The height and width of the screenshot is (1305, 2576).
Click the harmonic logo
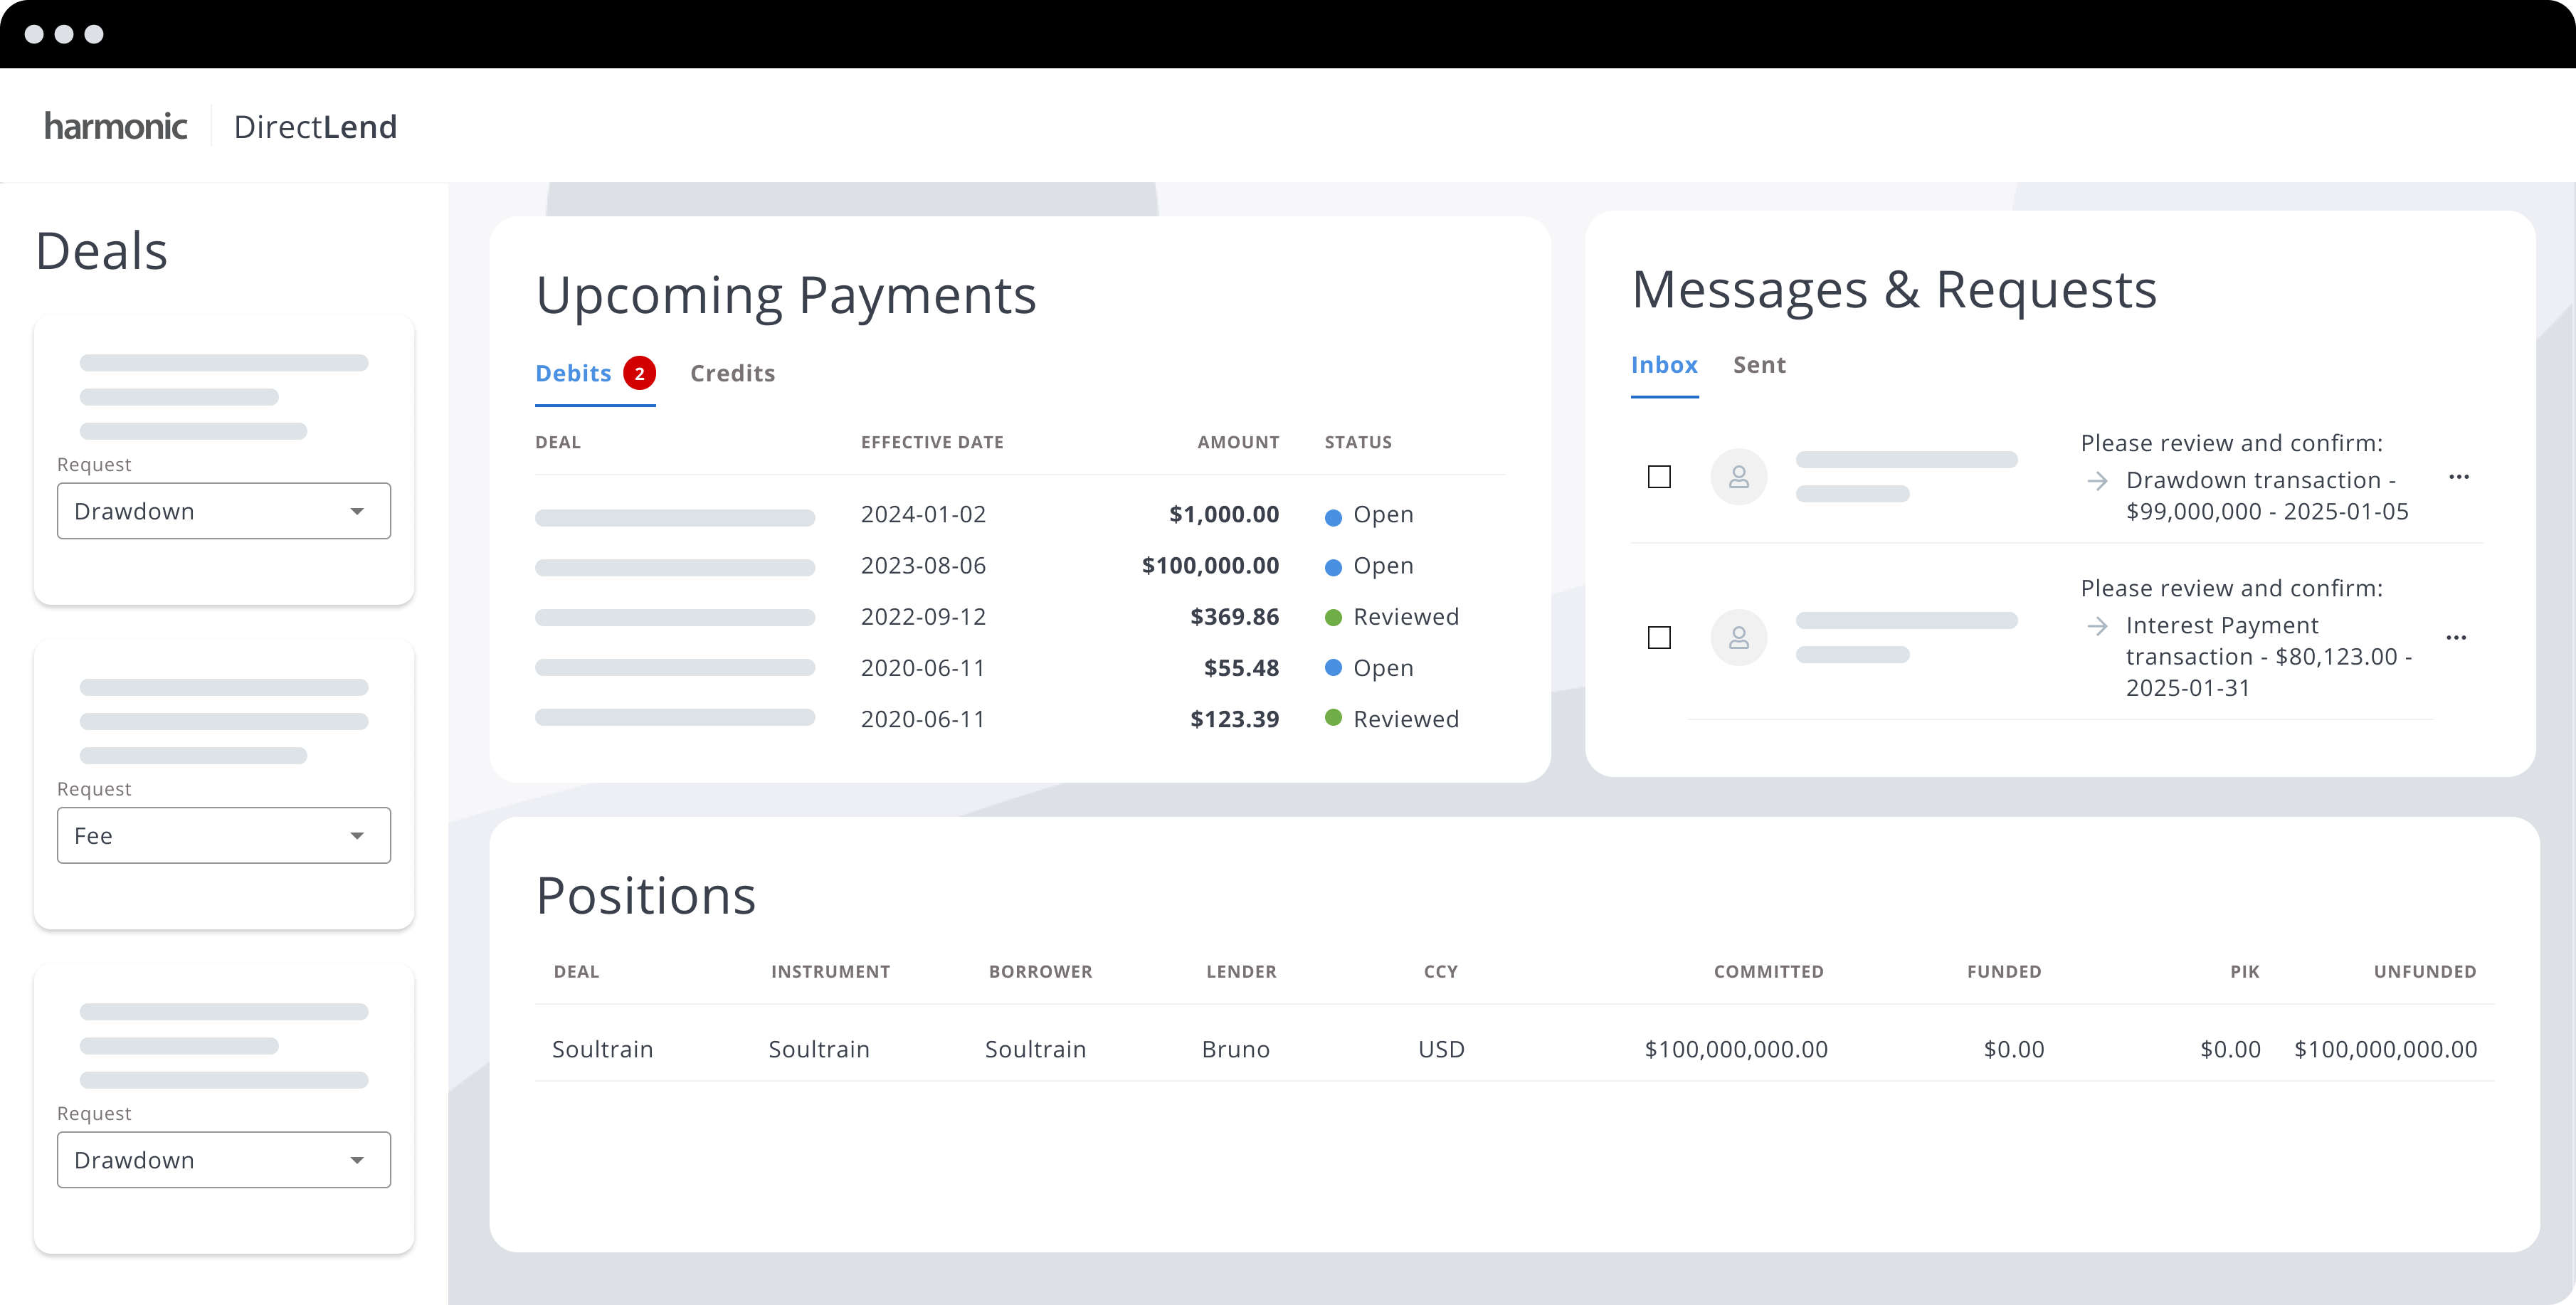tap(116, 127)
